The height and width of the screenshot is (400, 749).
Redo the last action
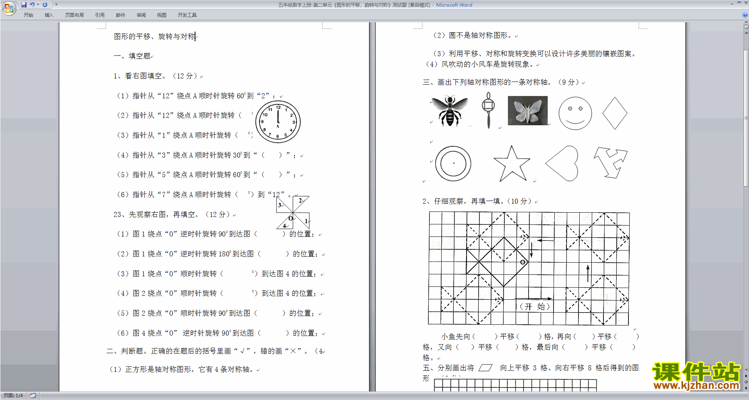point(45,5)
